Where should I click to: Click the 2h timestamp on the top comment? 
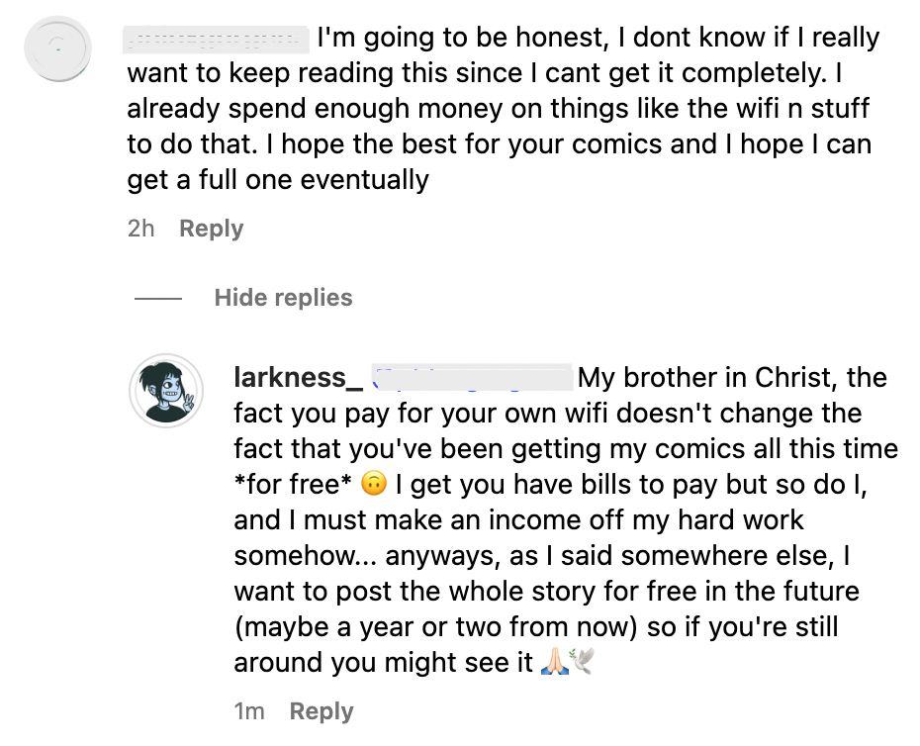141,228
